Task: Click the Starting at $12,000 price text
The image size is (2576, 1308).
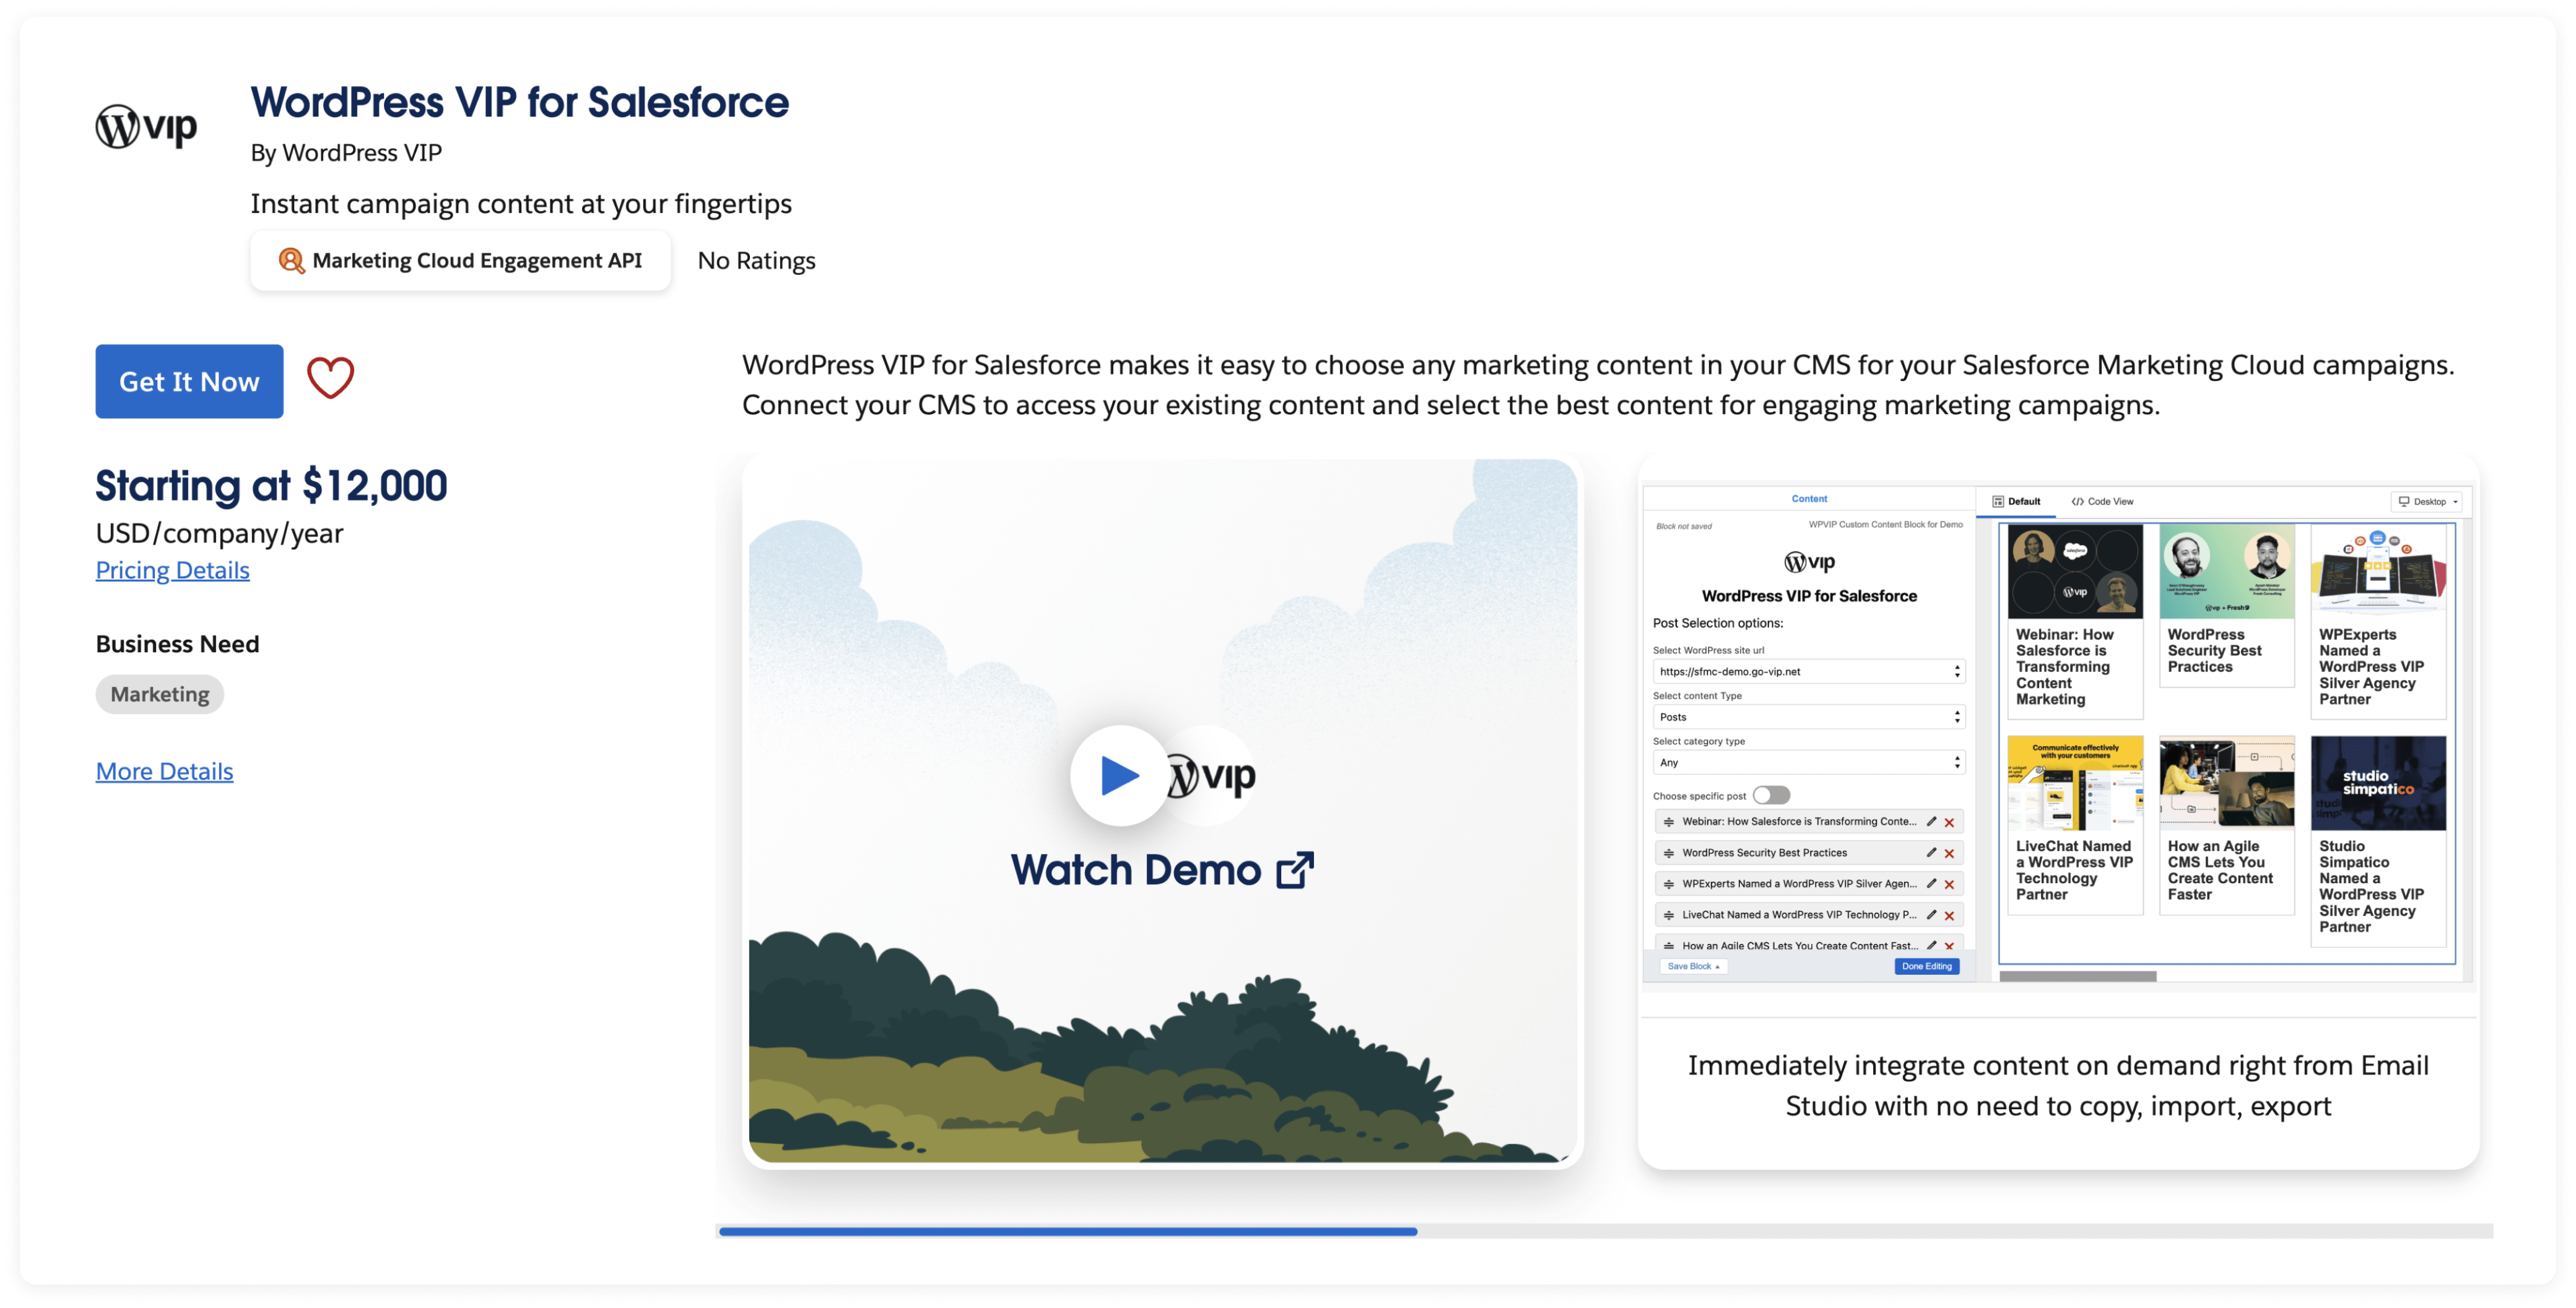Action: pos(271,486)
